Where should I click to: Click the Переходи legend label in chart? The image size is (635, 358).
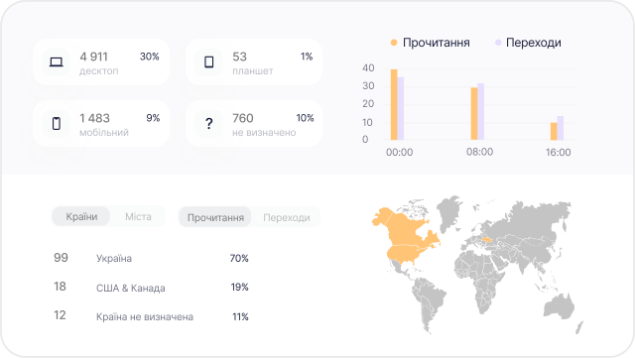(x=534, y=43)
